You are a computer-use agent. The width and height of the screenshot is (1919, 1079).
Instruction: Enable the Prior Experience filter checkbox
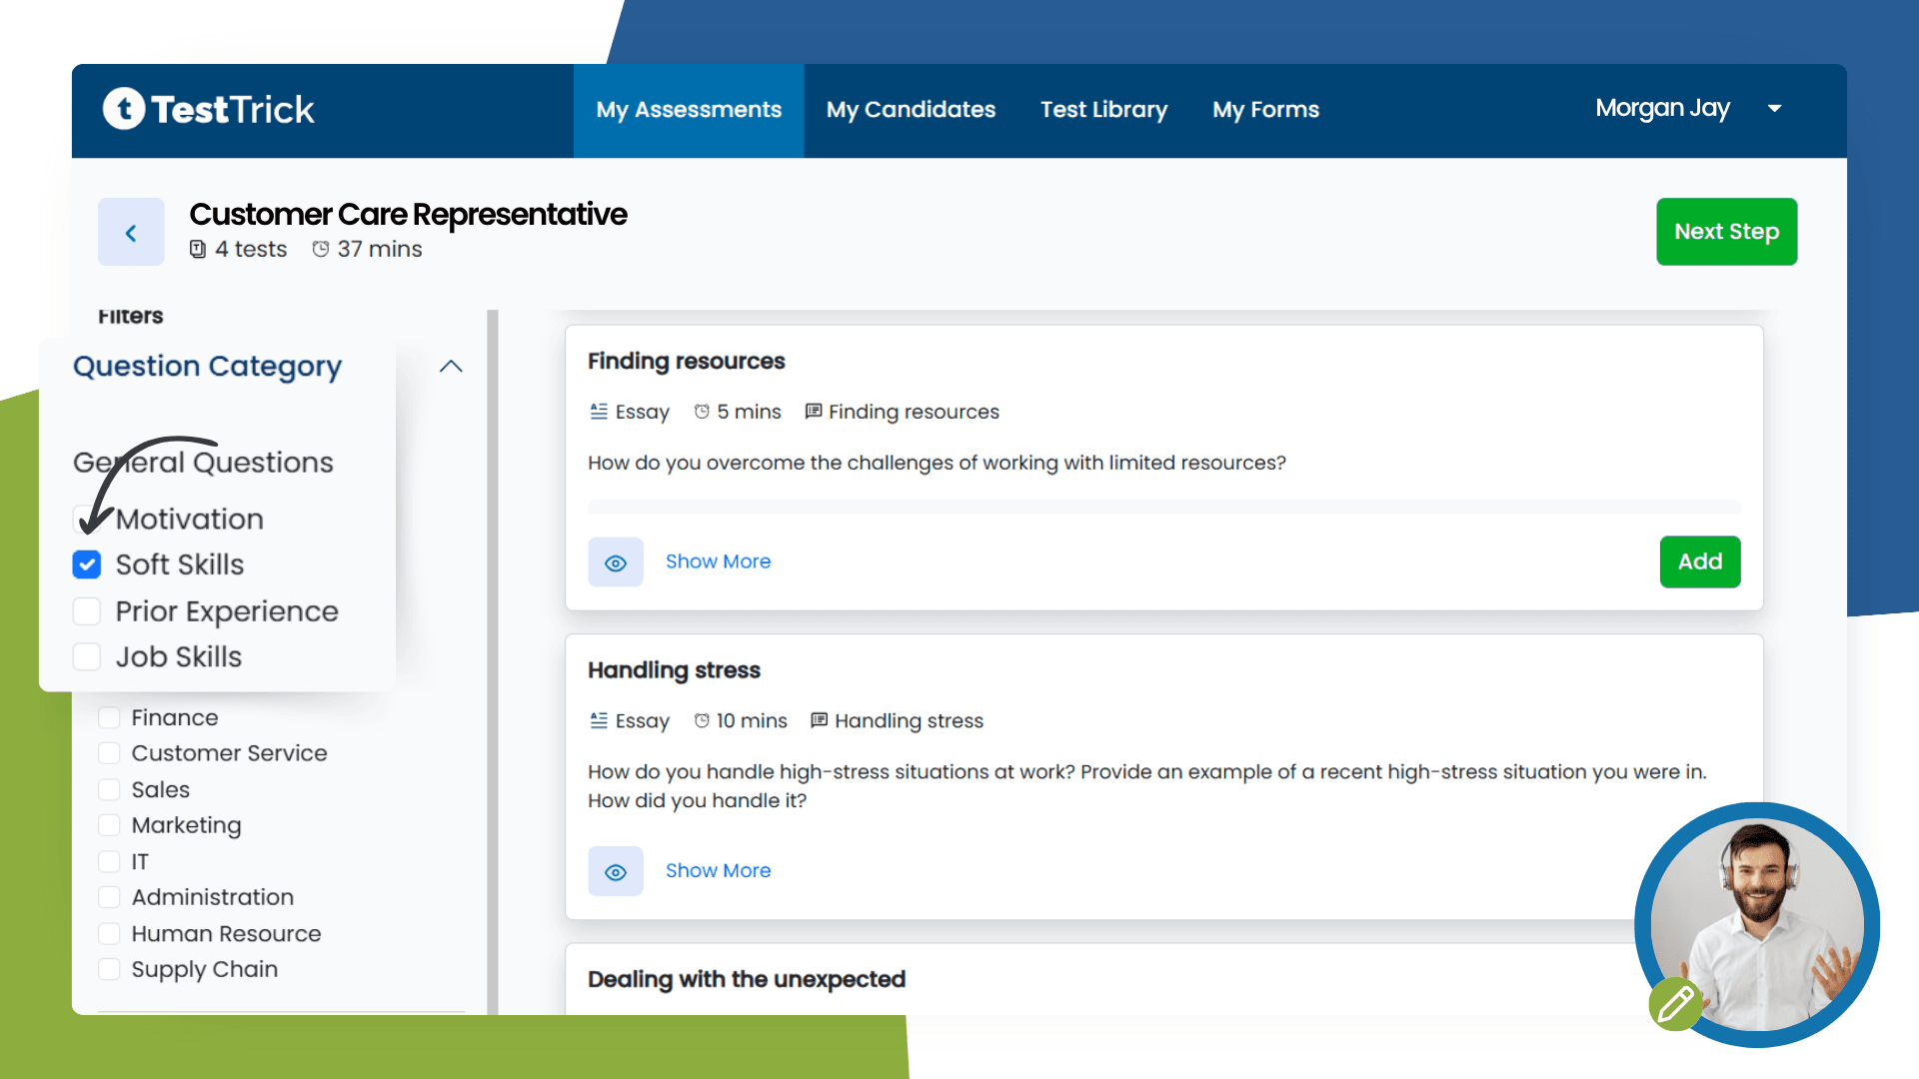click(87, 610)
